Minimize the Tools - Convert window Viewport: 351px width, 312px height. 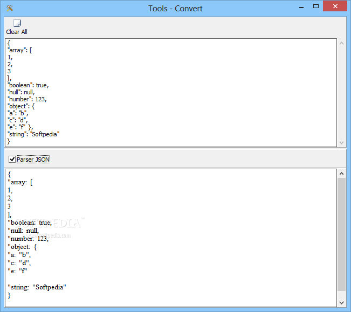pyautogui.click(x=301, y=6)
